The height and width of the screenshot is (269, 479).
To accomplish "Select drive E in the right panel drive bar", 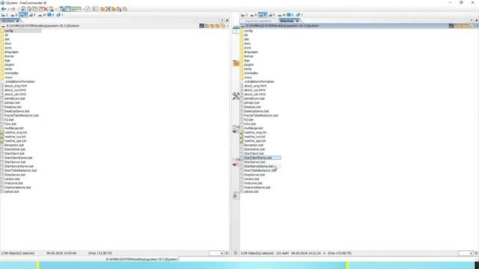I will click(263, 15).
